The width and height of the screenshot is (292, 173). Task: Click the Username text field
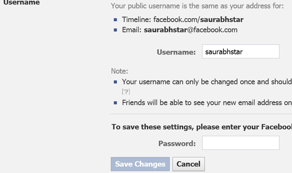tap(241, 52)
